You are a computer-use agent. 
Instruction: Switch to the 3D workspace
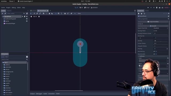81,8
